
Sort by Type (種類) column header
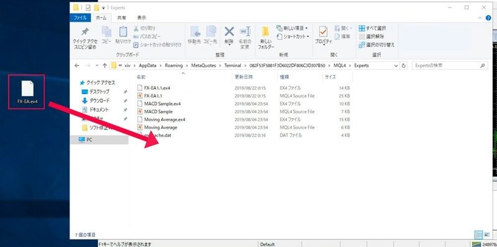284,77
